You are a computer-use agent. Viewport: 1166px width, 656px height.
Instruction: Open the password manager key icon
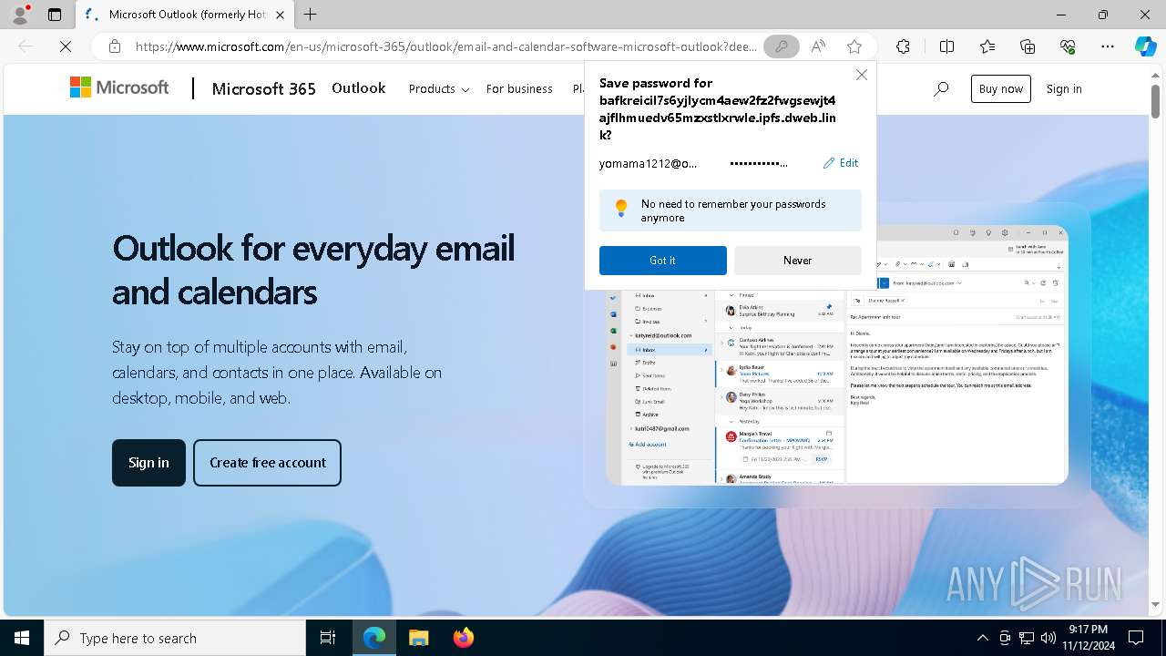[782, 46]
